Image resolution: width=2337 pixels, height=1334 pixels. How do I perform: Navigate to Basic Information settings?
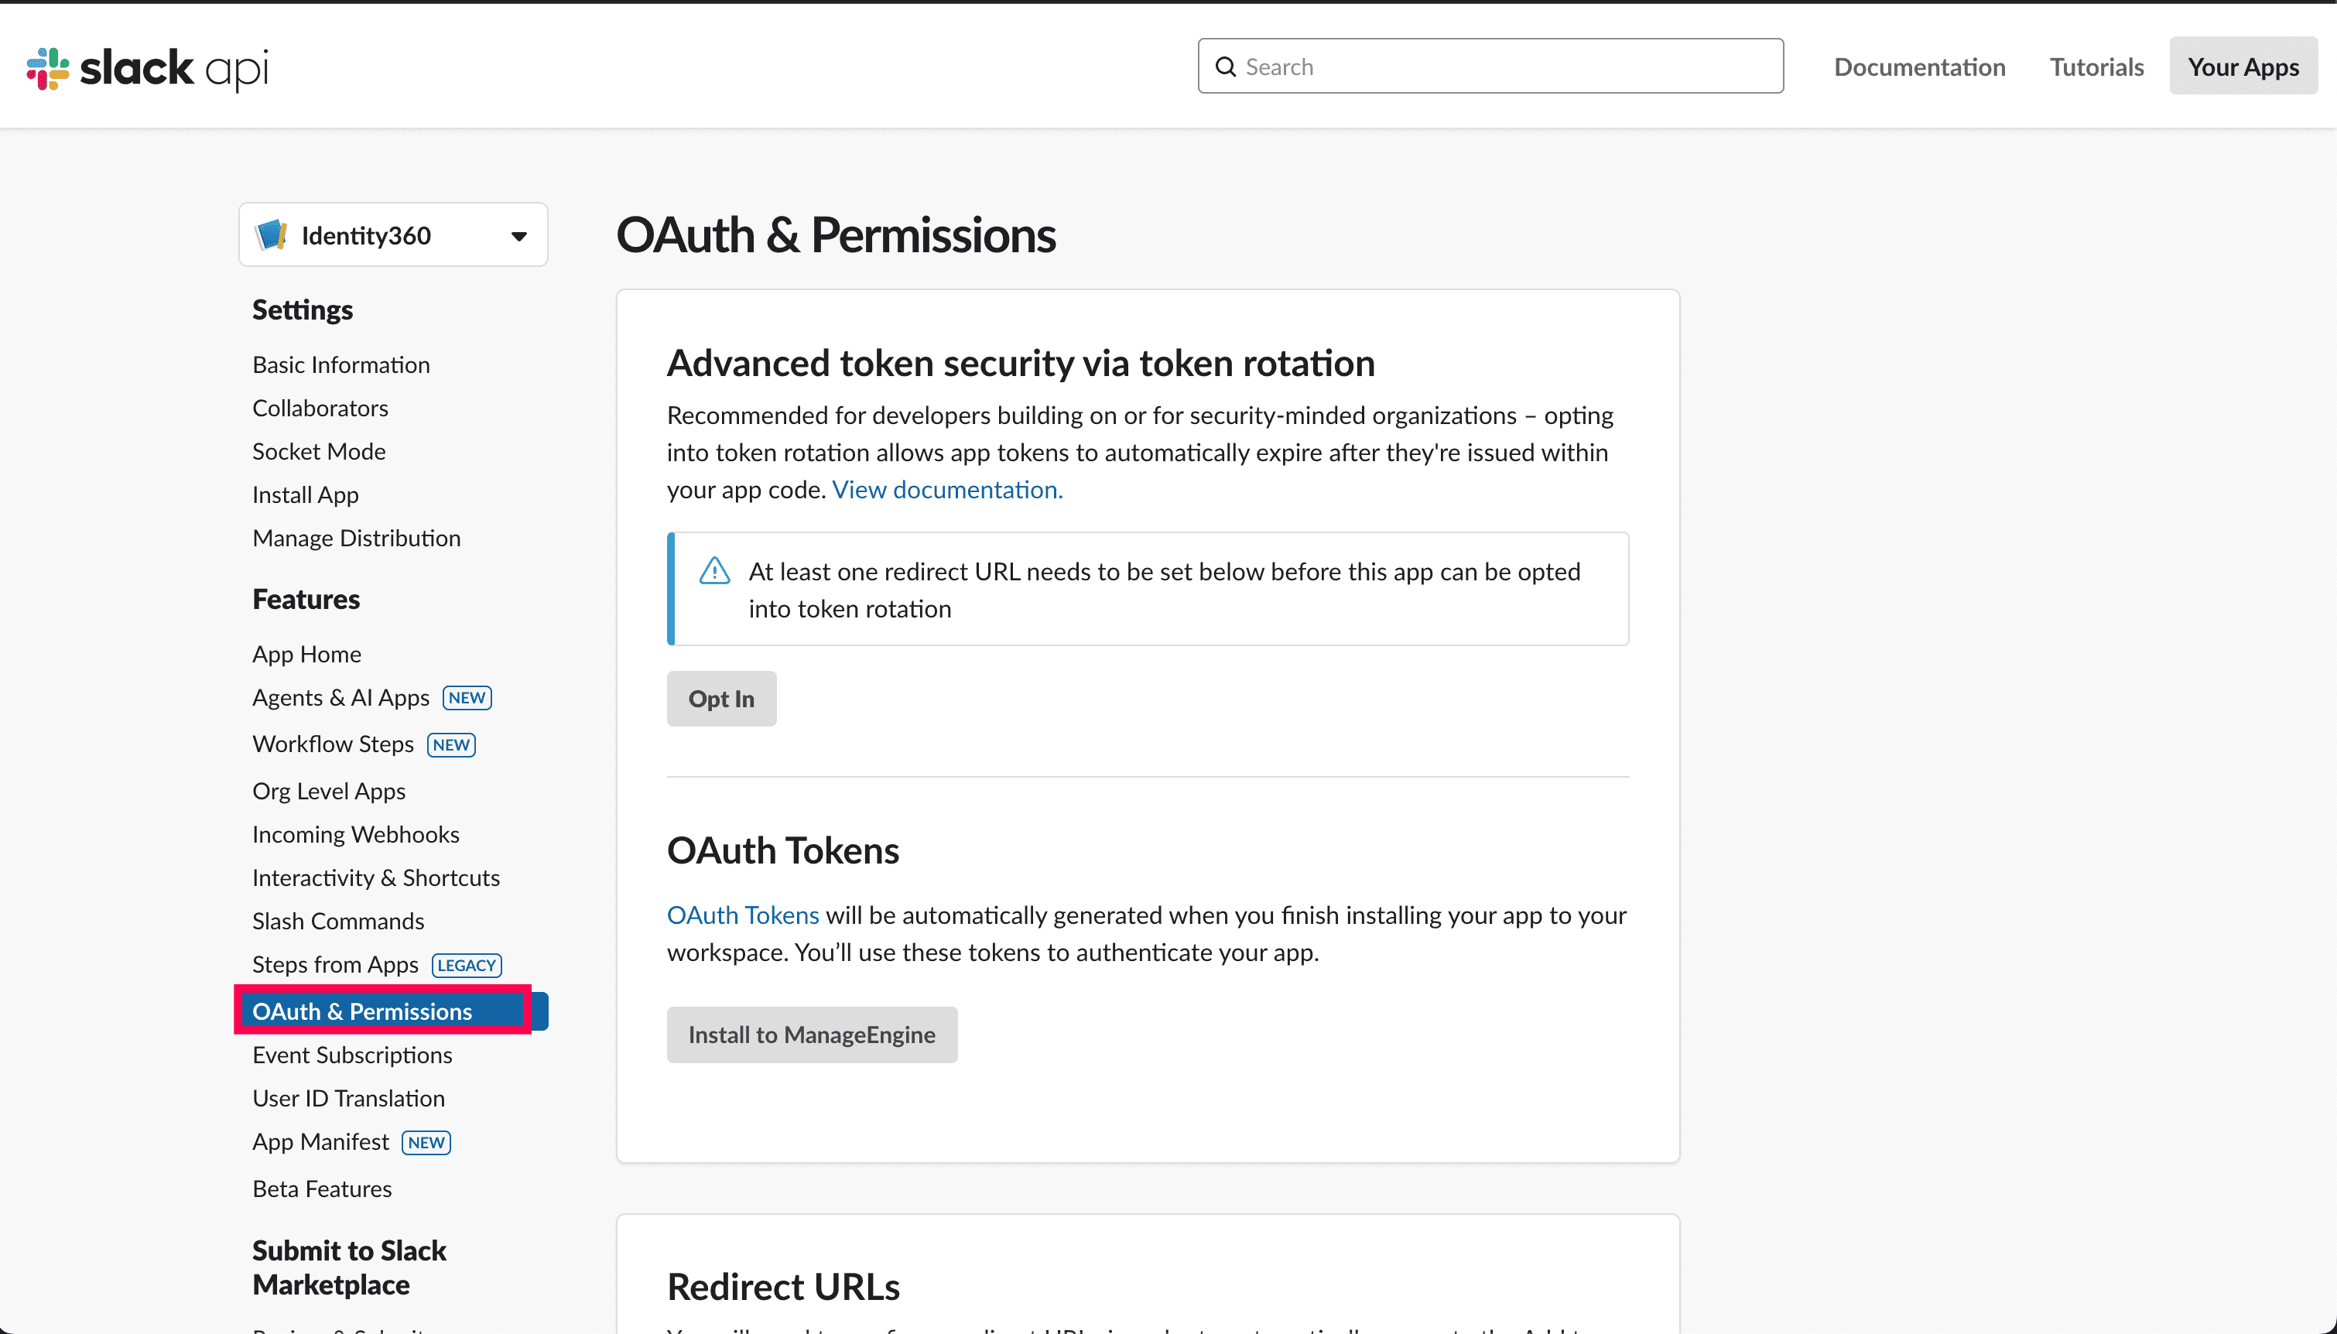pyautogui.click(x=340, y=364)
